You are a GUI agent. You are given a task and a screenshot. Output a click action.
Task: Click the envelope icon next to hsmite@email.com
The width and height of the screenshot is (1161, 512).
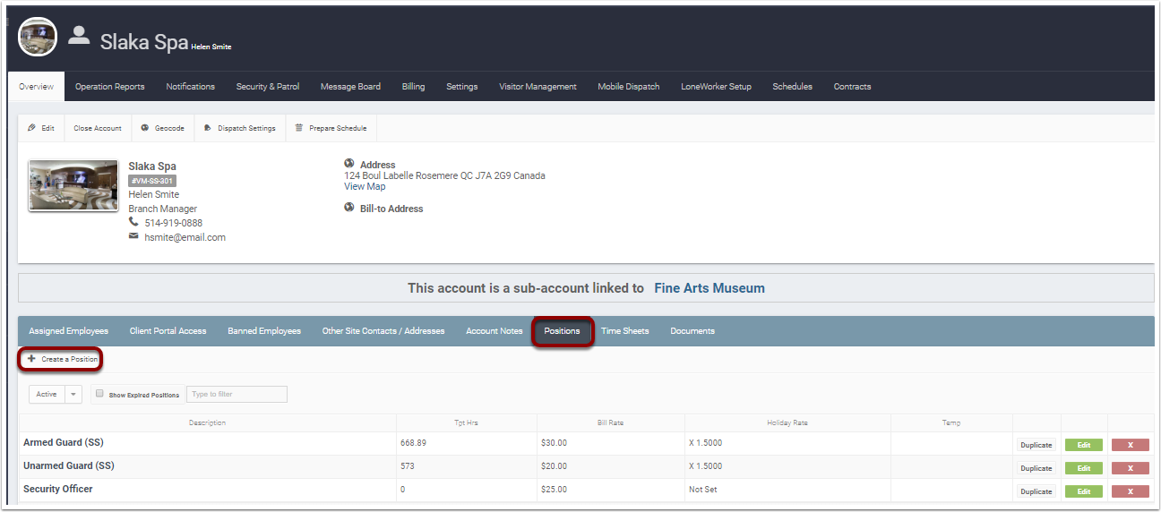[x=133, y=236]
